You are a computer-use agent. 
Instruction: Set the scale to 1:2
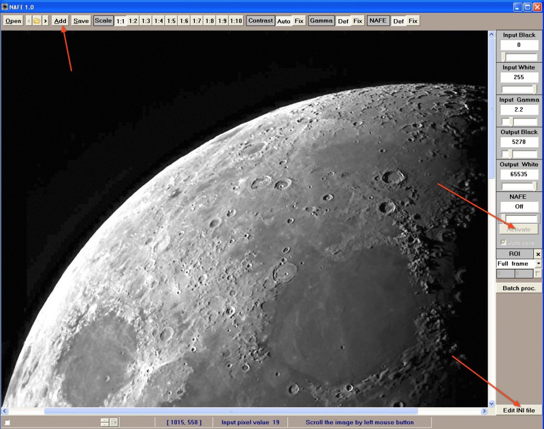(x=133, y=21)
